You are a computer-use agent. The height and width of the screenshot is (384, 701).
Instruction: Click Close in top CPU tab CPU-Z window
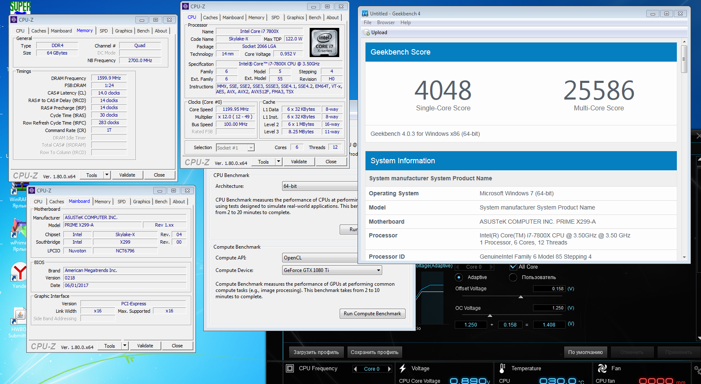[x=331, y=162]
